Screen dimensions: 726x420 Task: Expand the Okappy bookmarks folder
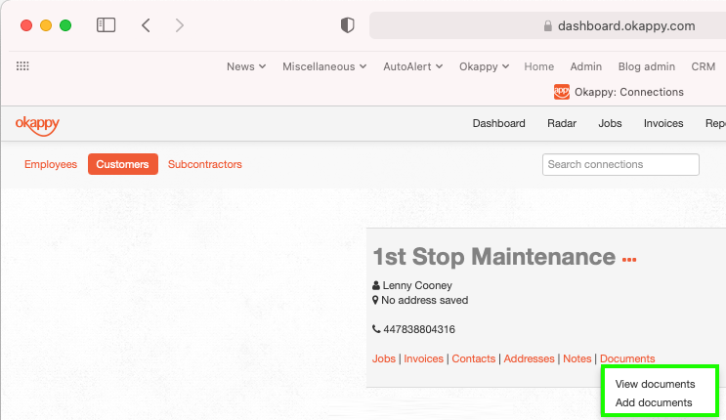[485, 66]
